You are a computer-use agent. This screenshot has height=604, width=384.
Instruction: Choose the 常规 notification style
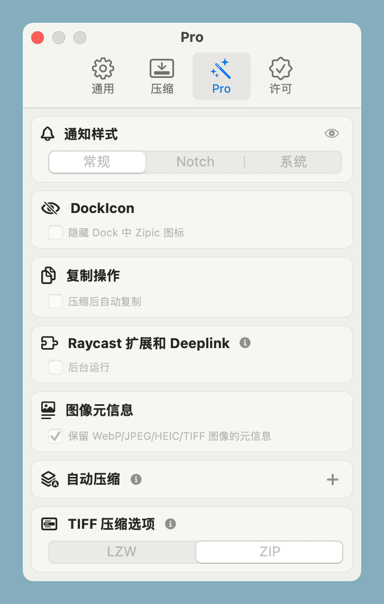click(97, 162)
